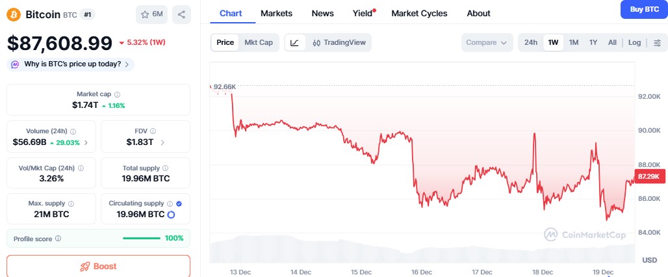Expand the Volume (24h) chevron
This screenshot has height=277, width=668.
pos(86,142)
